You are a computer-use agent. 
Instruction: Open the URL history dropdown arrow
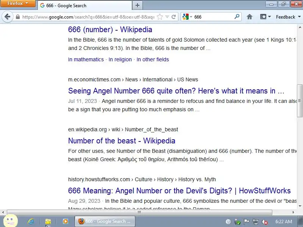pos(167,17)
